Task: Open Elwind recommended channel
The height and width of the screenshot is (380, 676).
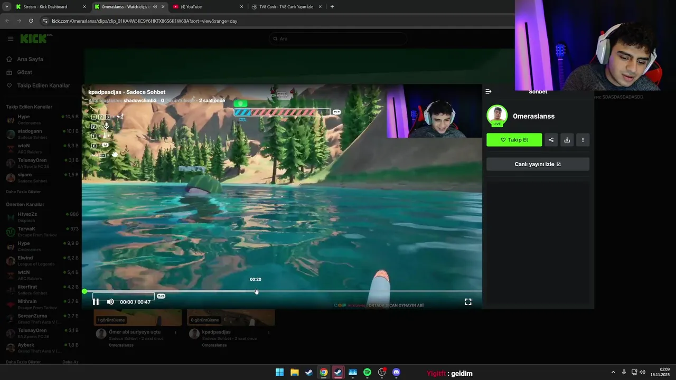Action: point(42,261)
